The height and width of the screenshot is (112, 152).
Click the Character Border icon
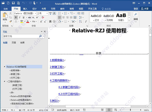click(x=54, y=13)
